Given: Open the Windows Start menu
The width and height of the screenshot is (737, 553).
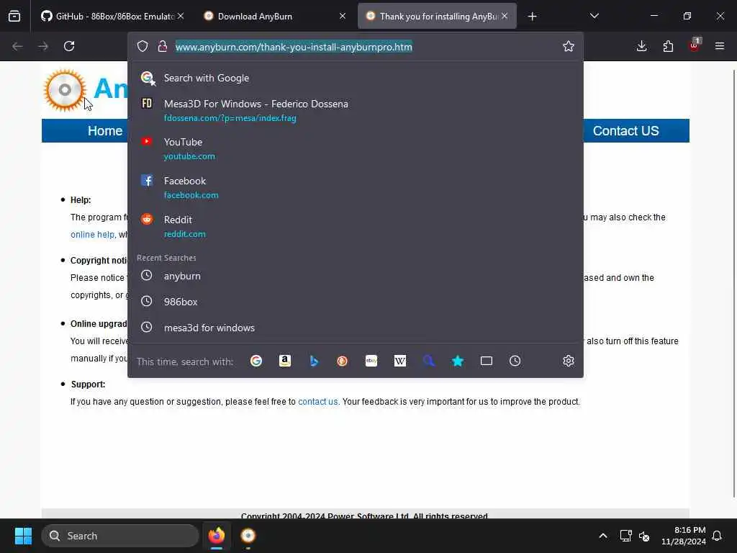Looking at the screenshot, I should (23, 536).
